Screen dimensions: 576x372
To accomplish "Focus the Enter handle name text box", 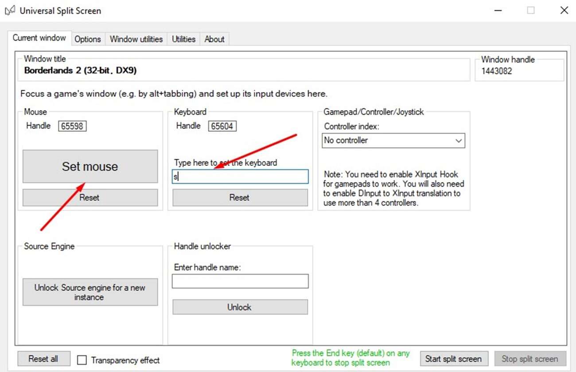I will click(240, 281).
